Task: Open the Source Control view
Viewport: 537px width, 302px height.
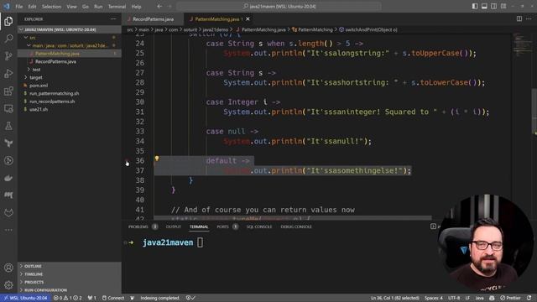Action: [x=8, y=56]
